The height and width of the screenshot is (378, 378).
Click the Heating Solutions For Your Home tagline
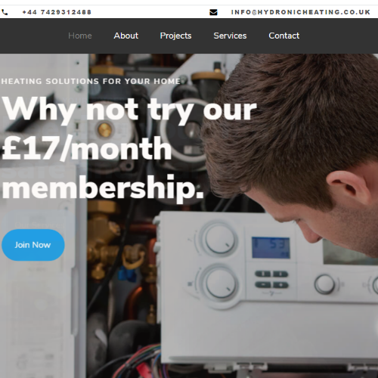91,81
